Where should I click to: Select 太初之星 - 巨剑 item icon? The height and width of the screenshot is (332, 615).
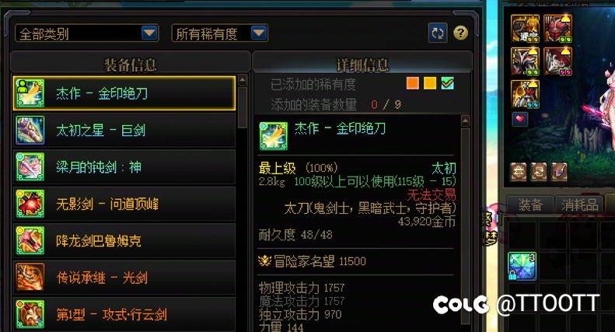(30, 130)
